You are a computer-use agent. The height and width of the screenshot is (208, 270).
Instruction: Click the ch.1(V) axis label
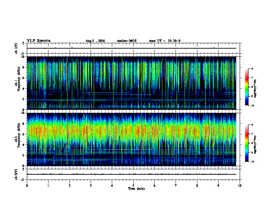tap(16, 48)
